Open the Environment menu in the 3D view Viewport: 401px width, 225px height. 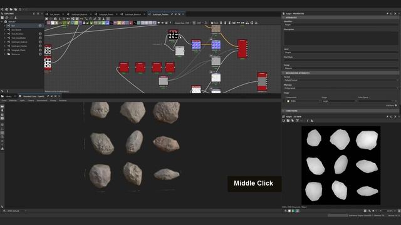click(x=42, y=101)
